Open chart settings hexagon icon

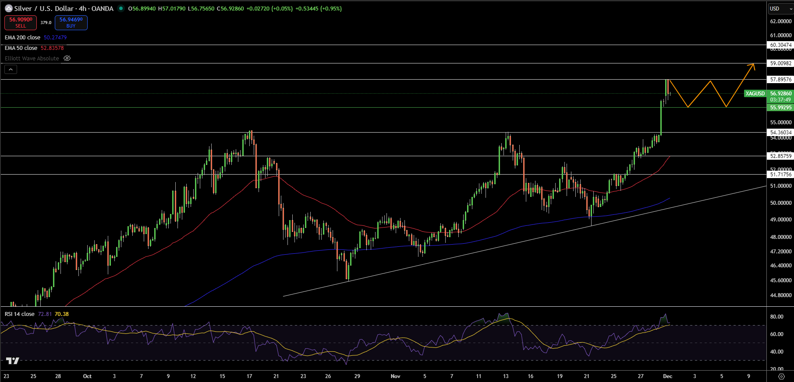point(781,376)
